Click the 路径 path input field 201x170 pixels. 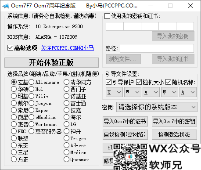pos(157,48)
